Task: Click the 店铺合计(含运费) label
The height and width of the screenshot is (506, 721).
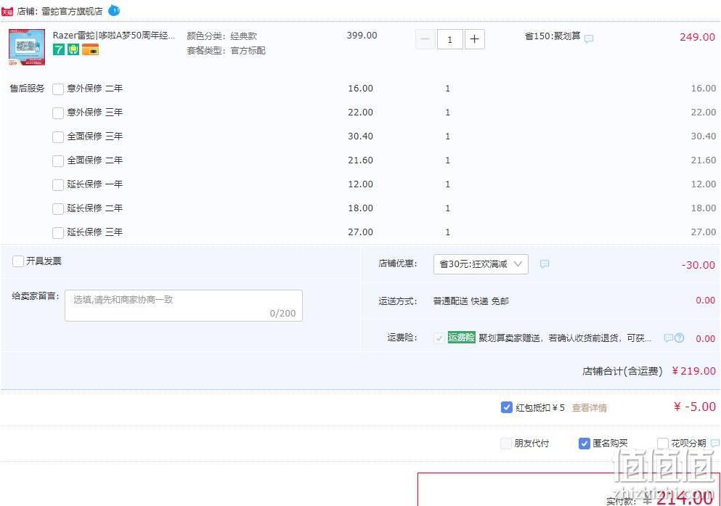Action: click(622, 371)
